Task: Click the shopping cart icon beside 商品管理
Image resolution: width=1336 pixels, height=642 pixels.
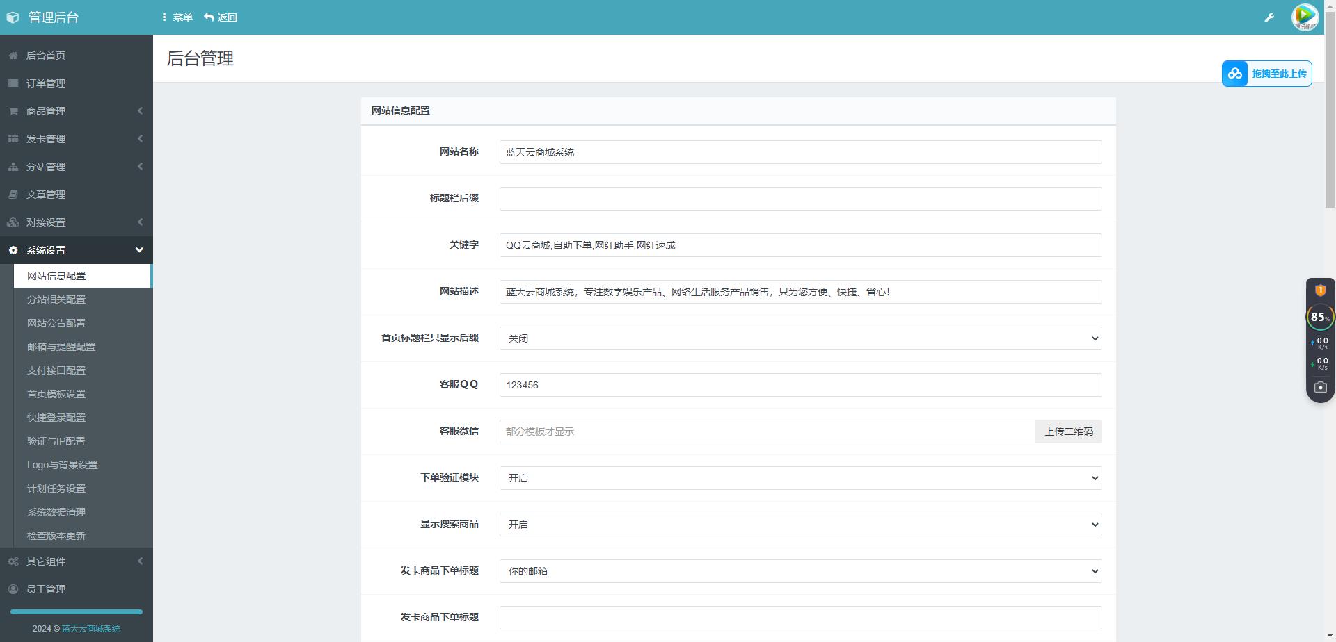Action: pos(13,111)
